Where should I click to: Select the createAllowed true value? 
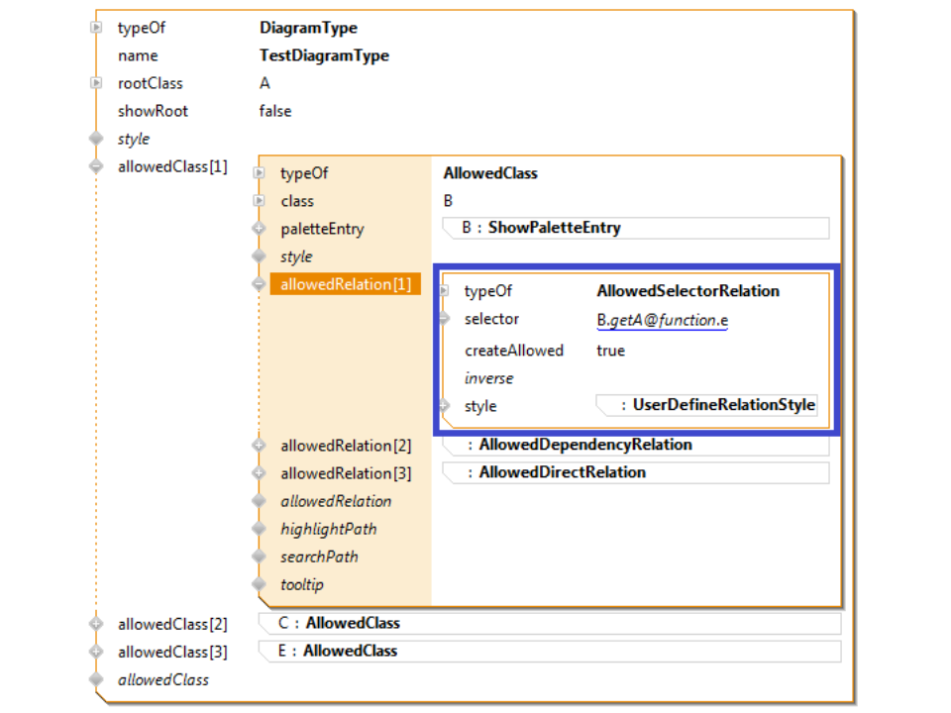pyautogui.click(x=610, y=351)
